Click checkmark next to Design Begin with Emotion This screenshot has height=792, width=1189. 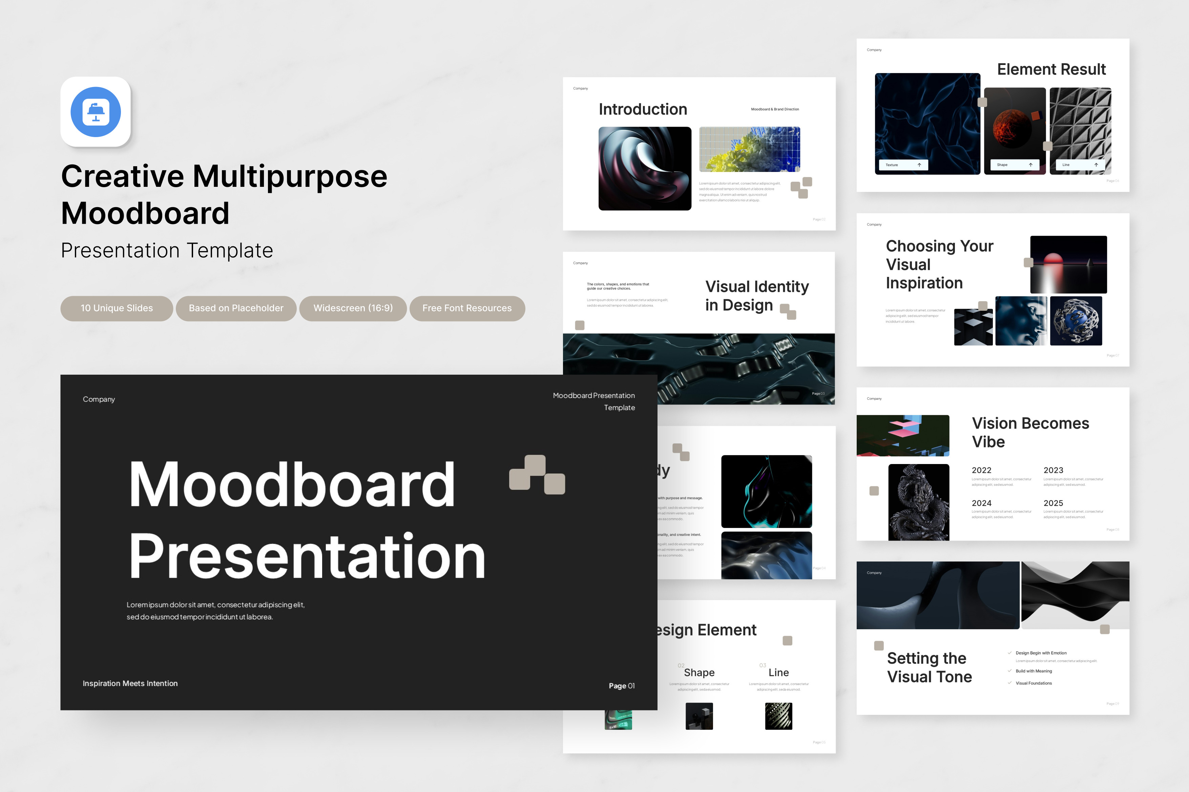click(x=1009, y=653)
